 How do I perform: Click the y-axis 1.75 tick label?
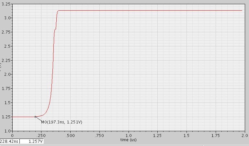[6, 89]
